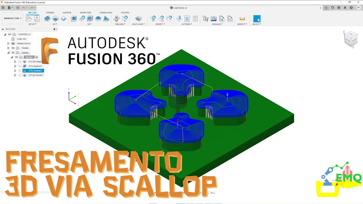Viewport: 363px width, 204px height.
Task: Show the [T1] Scallop3 toolpath
Action: point(20,71)
